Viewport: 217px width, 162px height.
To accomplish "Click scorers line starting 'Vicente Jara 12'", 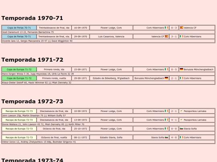I will [108, 41].
